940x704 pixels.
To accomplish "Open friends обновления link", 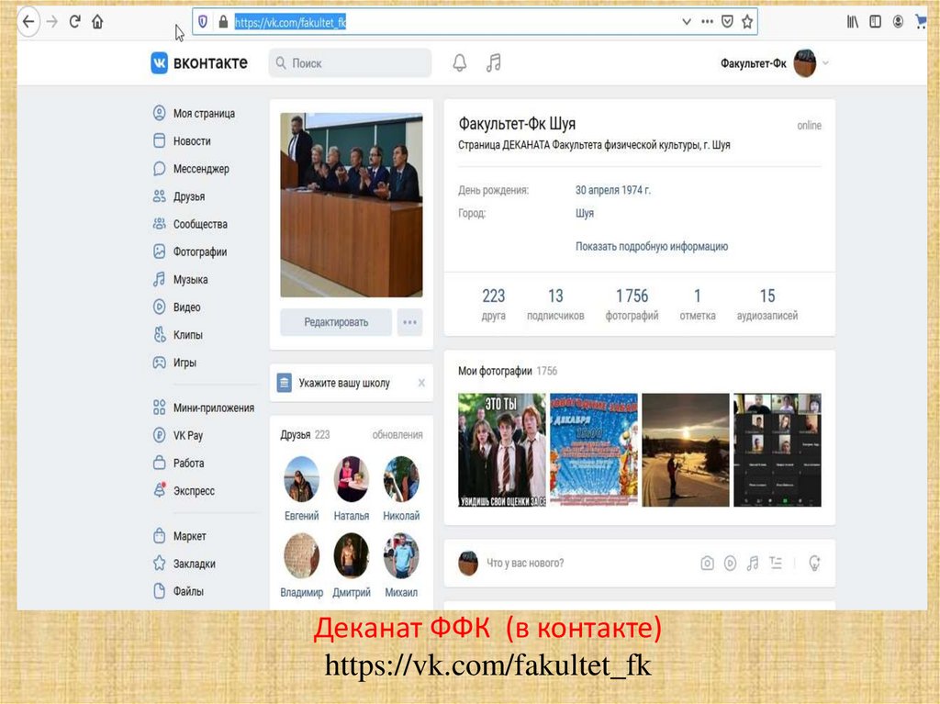I will pyautogui.click(x=397, y=435).
